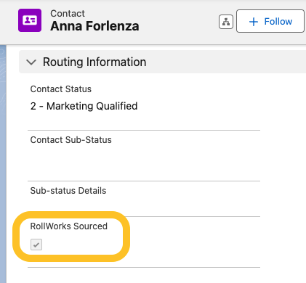Select the Sub-status Details field label
306x283 pixels.
tap(68, 191)
